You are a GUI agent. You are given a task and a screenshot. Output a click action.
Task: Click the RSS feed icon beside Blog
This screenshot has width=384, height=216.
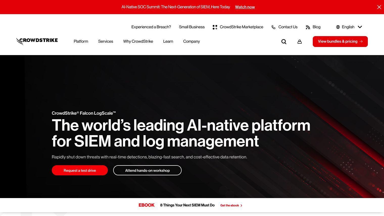pyautogui.click(x=308, y=27)
